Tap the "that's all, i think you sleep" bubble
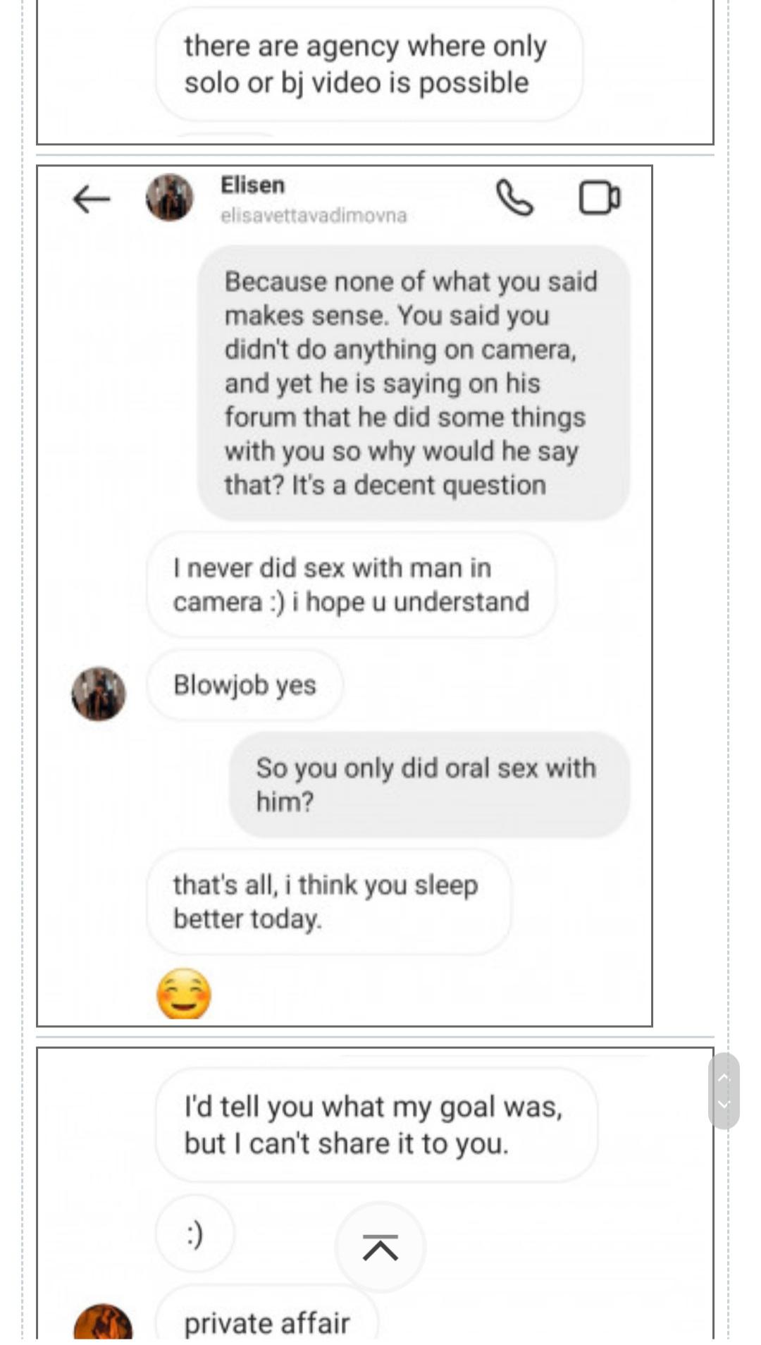Image resolution: width=761 pixels, height=1345 pixels. (x=328, y=902)
